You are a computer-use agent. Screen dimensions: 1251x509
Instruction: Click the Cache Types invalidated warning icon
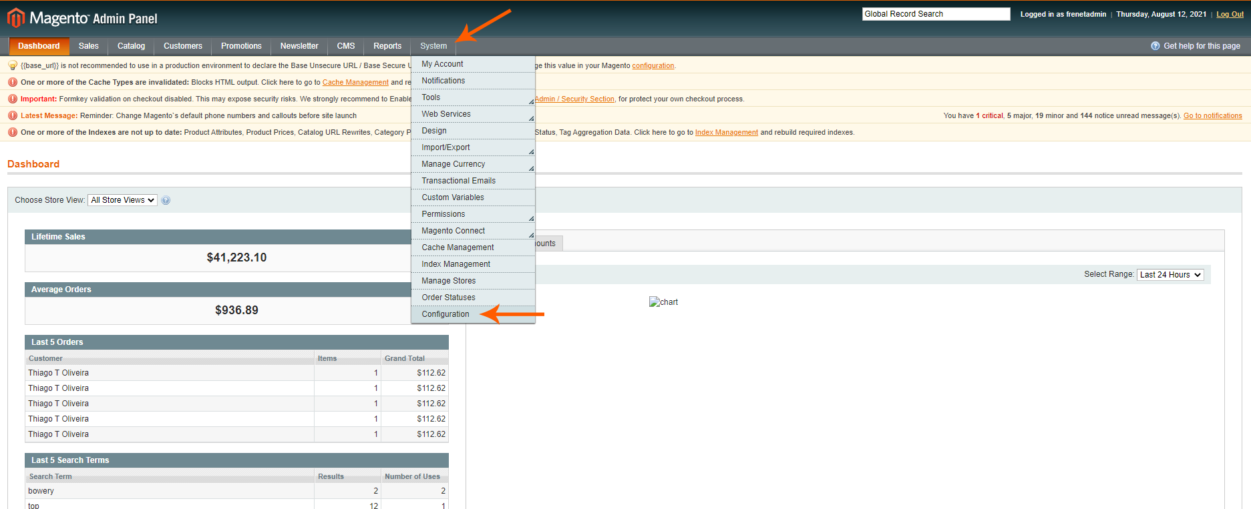pyautogui.click(x=13, y=82)
